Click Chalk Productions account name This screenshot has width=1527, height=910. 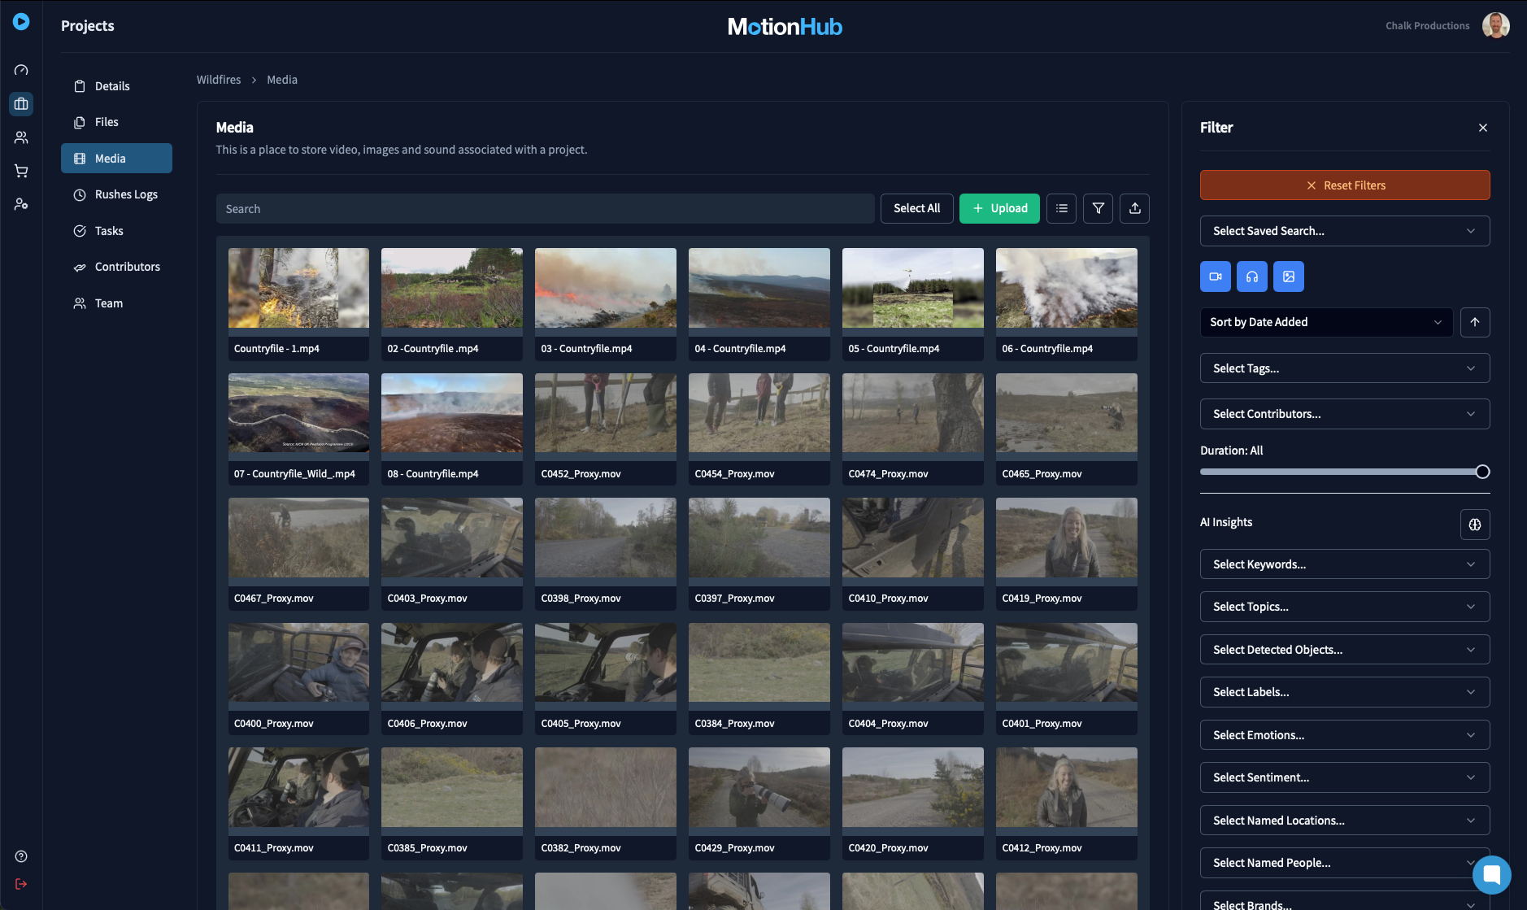pyautogui.click(x=1427, y=26)
